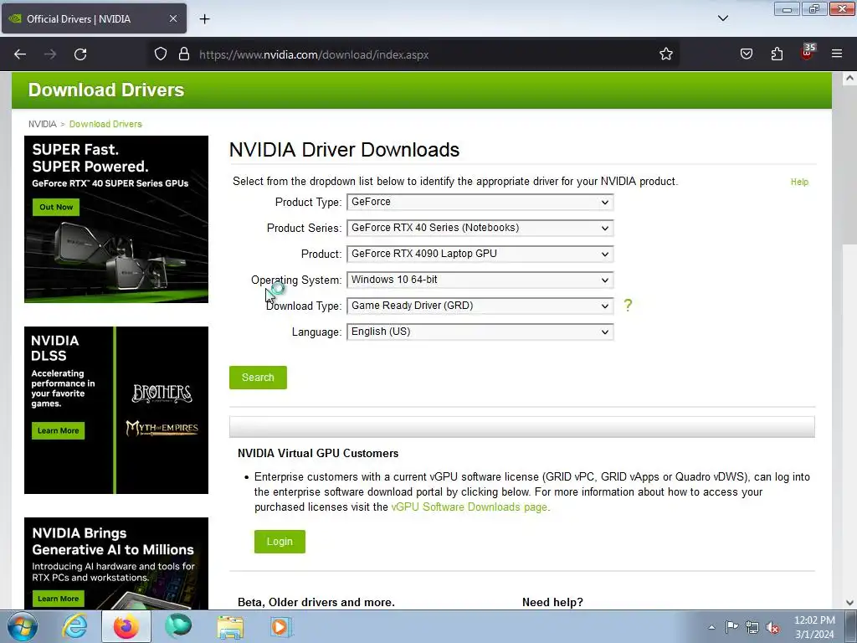Click Learn More on the NVIDIA DLSS ad
Image resolution: width=857 pixels, height=643 pixels.
click(x=58, y=431)
